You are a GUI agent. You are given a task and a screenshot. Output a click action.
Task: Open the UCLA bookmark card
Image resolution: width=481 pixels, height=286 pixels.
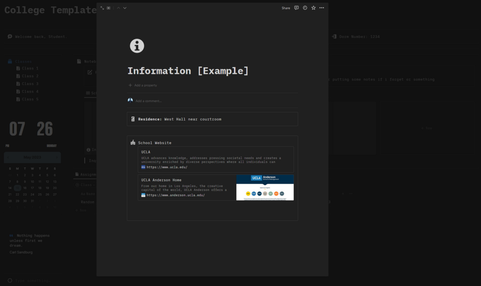tap(216, 159)
